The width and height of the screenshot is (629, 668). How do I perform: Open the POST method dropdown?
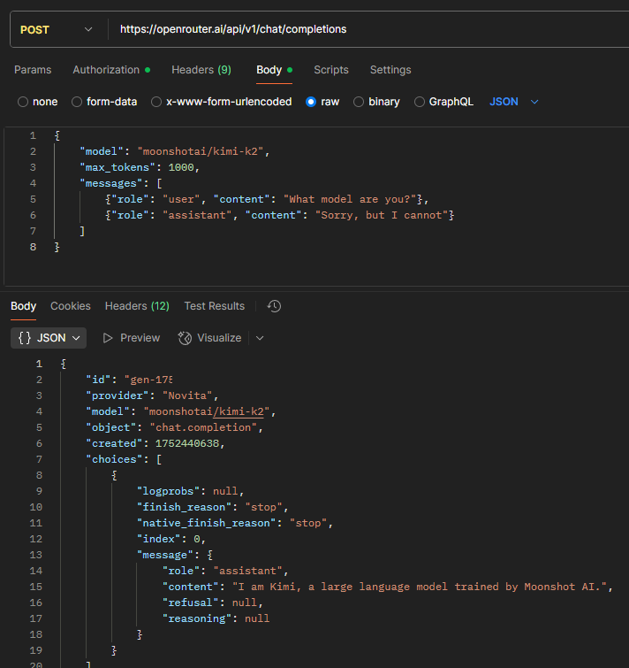point(57,30)
